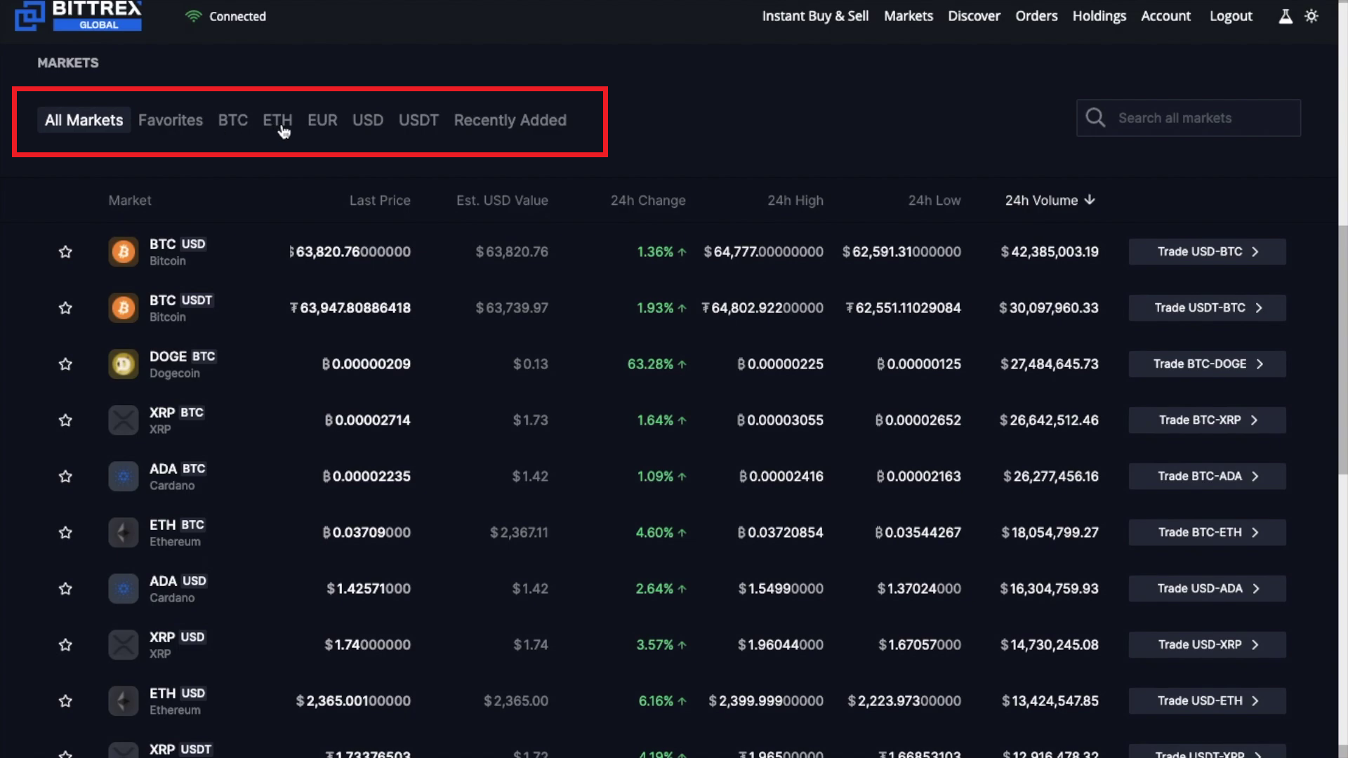The image size is (1348, 758).
Task: Favorite the ADA BTC market star
Action: click(65, 476)
